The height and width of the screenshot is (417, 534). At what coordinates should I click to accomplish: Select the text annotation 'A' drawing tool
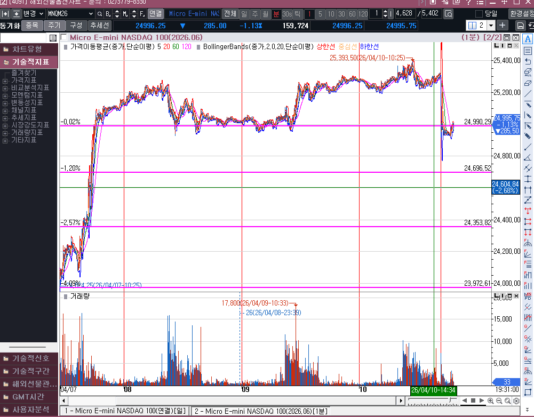528,39
